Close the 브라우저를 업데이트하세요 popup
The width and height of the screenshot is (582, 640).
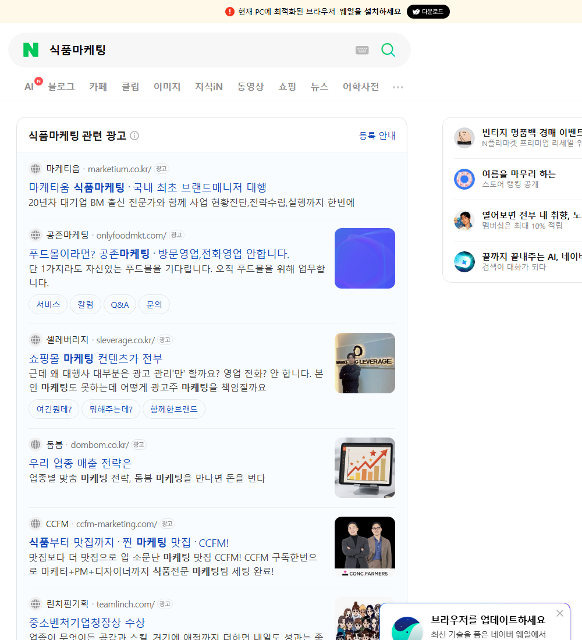[559, 613]
